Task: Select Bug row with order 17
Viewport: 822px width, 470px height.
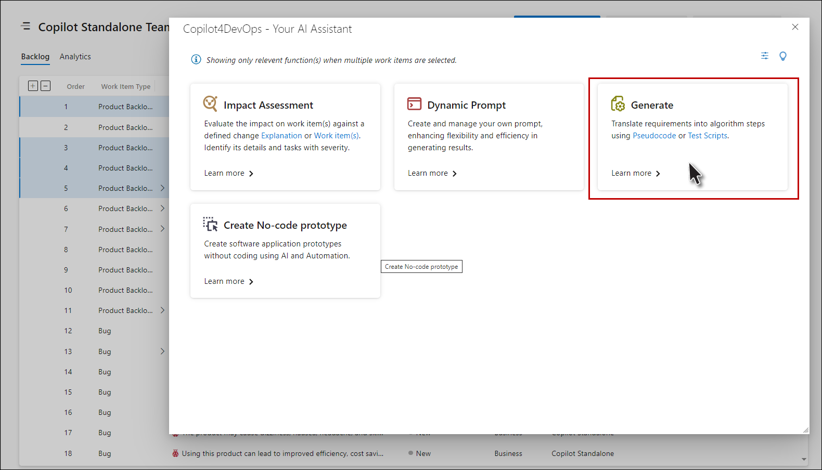Action: pyautogui.click(x=94, y=433)
